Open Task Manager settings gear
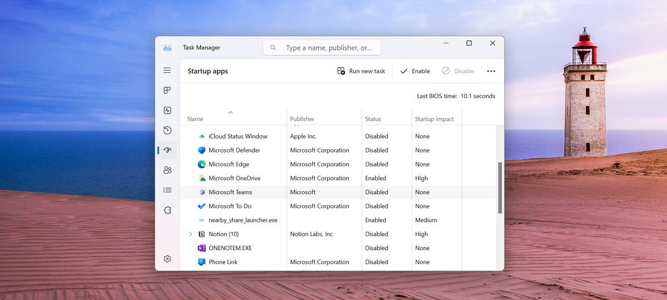667x300 pixels. coord(167,259)
